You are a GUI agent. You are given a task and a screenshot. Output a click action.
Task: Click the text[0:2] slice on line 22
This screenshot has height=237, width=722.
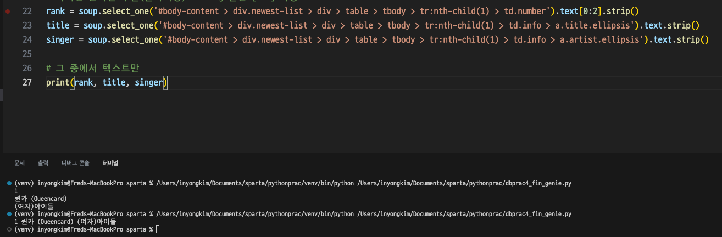tap(581, 11)
